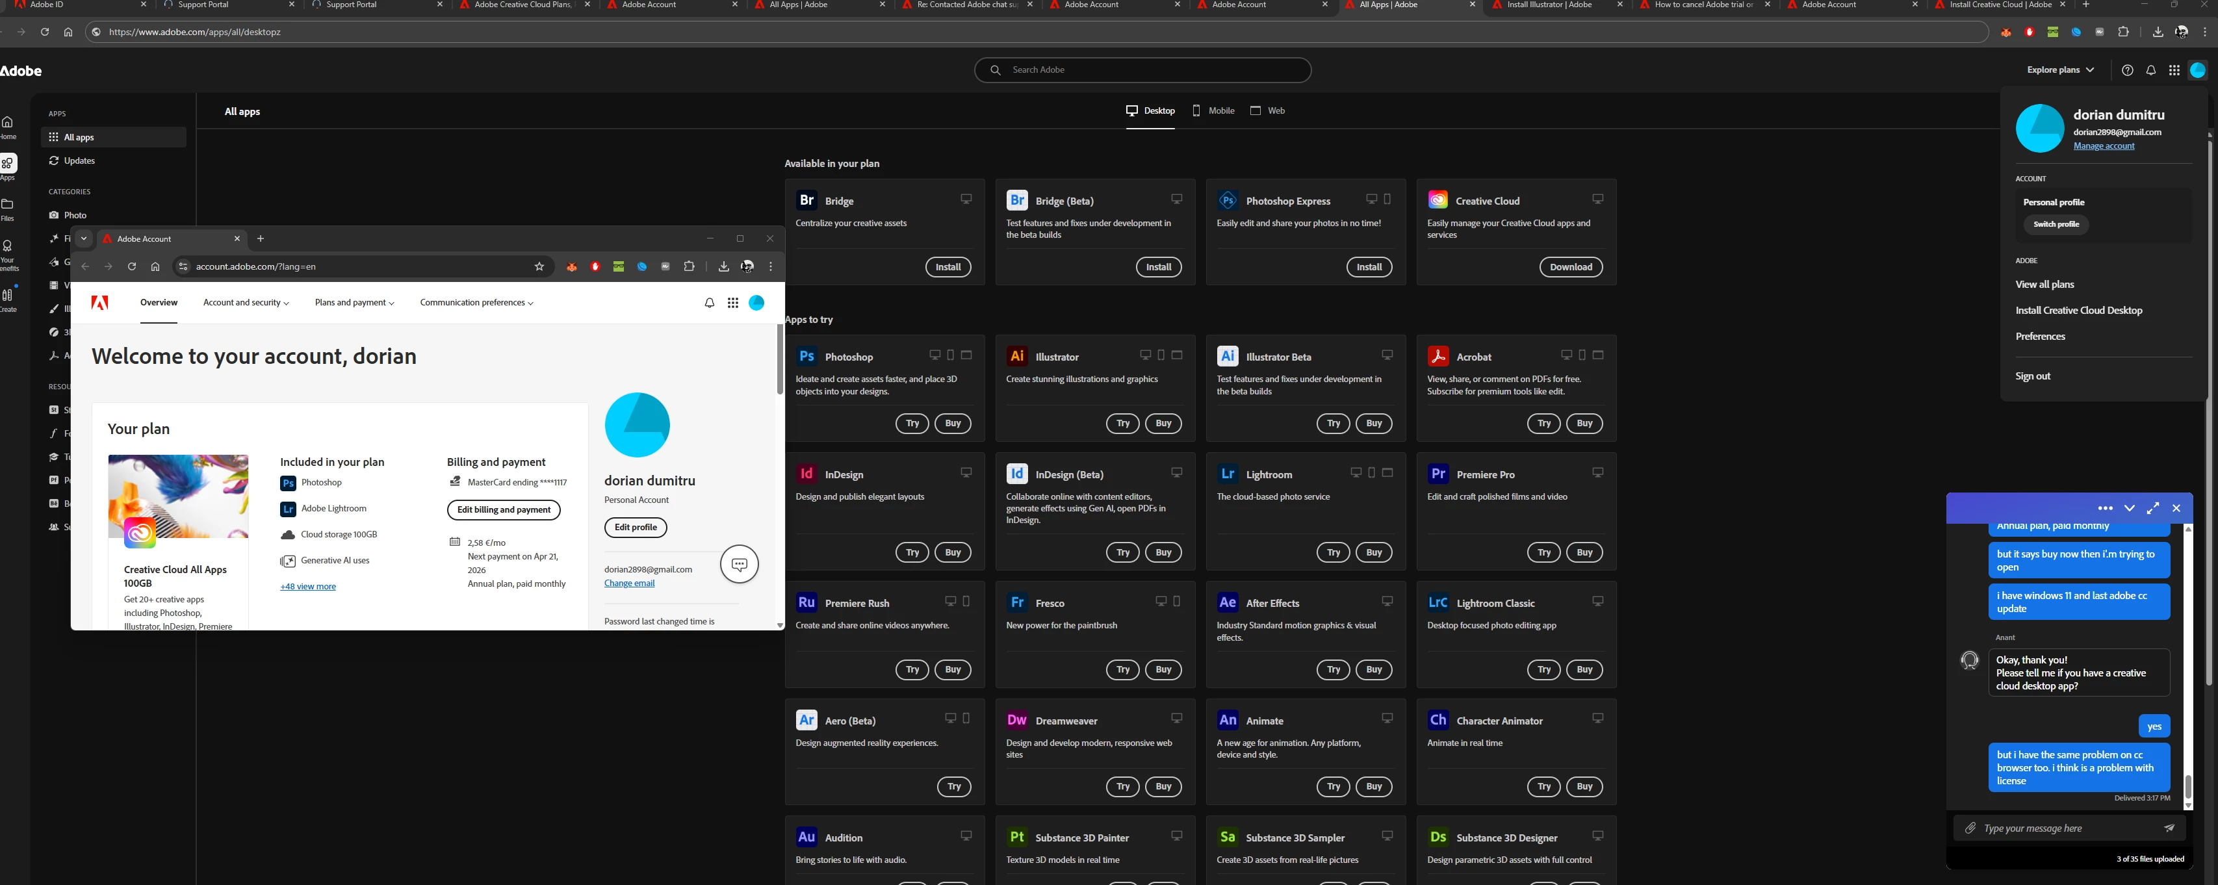Bookmark account page with star icon
The height and width of the screenshot is (885, 2218).
(539, 267)
